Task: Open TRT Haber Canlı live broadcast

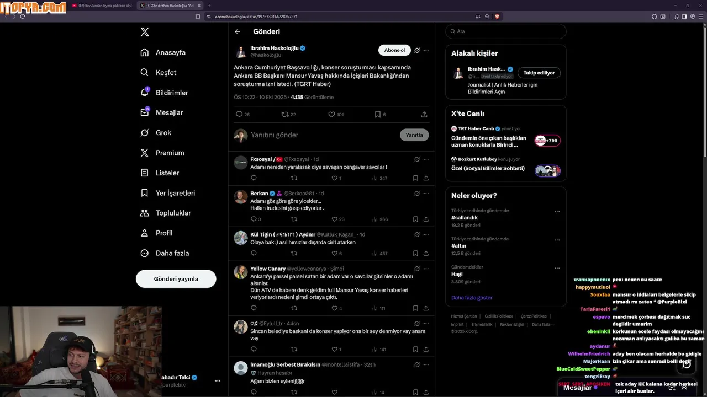Action: pyautogui.click(x=506, y=137)
